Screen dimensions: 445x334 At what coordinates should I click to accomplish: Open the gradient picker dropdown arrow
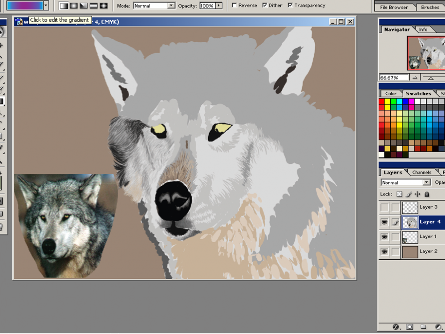46,5
